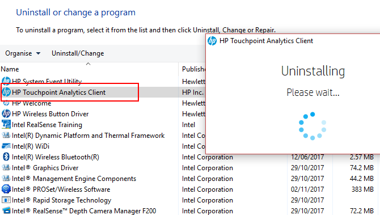Click the Uninstall or change a program heading
This screenshot has height=215, width=380.
[75, 12]
